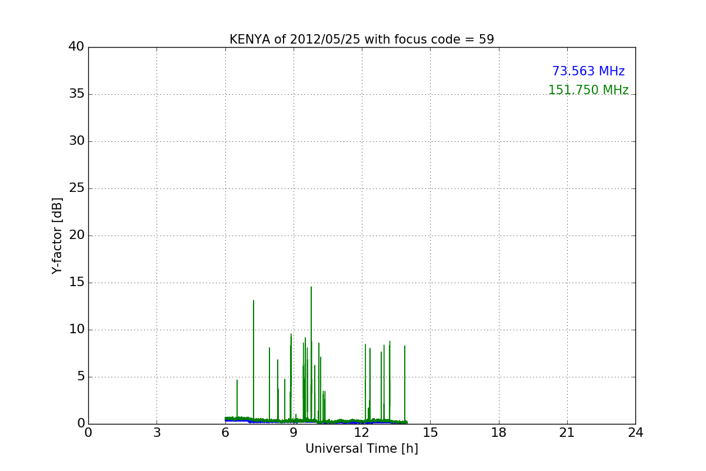Click the 'Y-factor [dB]' axis label
Viewport: 706px width, 471px height.
[57, 235]
